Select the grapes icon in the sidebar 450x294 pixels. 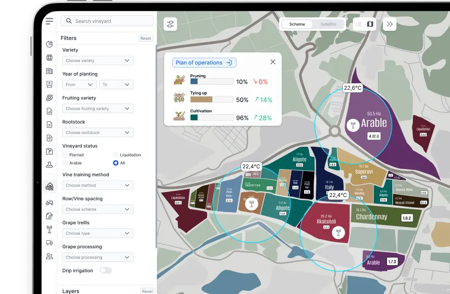tap(49, 97)
